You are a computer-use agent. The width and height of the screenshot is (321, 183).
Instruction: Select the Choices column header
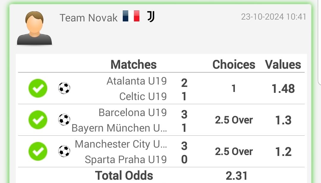pos(234,65)
